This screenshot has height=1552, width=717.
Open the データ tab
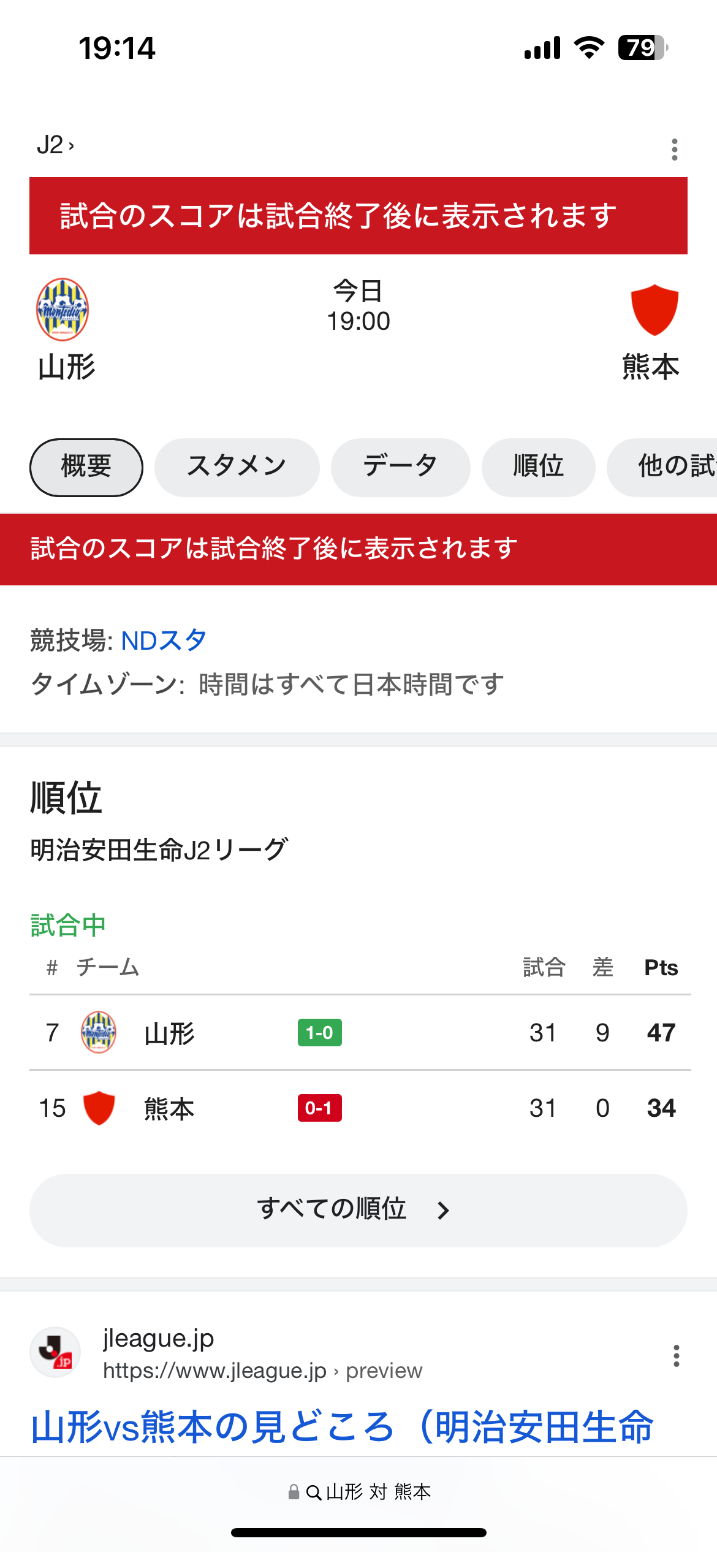400,467
